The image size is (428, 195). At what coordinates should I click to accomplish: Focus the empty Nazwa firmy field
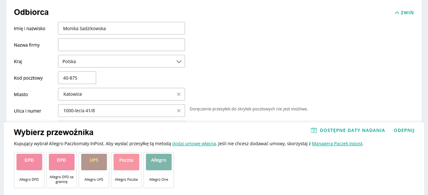pos(121,45)
